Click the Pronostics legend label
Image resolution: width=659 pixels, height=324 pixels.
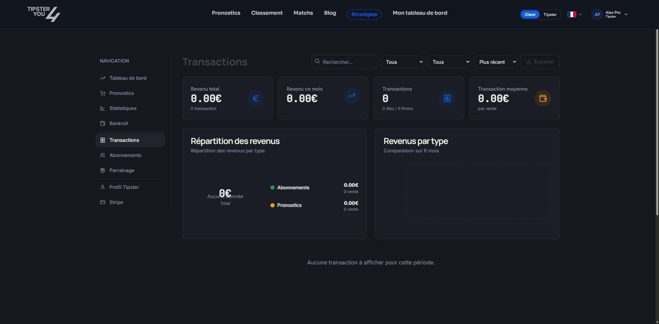click(x=290, y=205)
